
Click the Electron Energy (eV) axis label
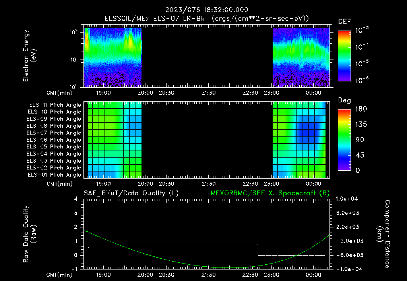[x=29, y=56]
